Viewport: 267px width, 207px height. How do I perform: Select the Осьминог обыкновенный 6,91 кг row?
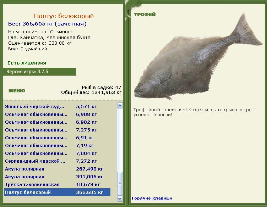[x=57, y=138]
